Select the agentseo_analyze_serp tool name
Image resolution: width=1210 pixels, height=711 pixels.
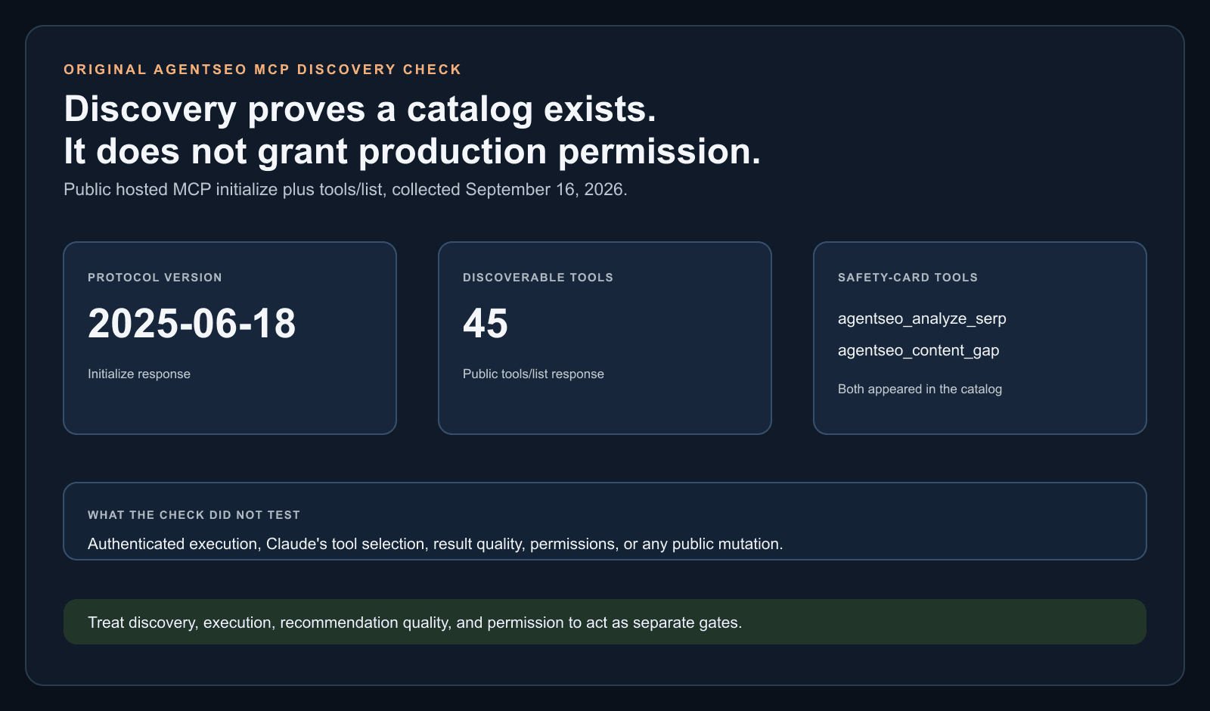922,318
